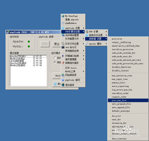Click the 站点域名管理 icon
The width and height of the screenshot is (149, 141).
click(63, 35)
